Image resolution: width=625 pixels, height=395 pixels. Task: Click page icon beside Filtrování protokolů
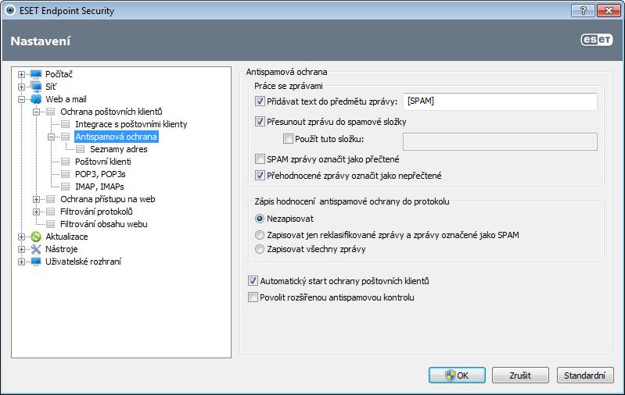(x=51, y=212)
